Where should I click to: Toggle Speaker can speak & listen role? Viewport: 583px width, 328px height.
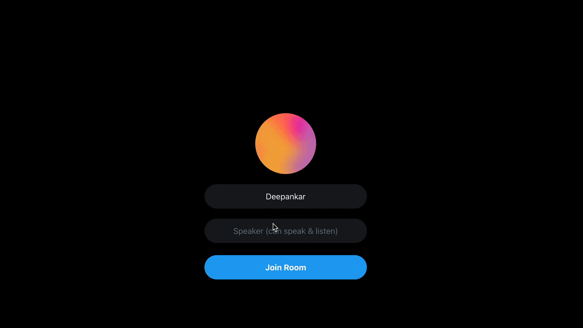pyautogui.click(x=285, y=231)
